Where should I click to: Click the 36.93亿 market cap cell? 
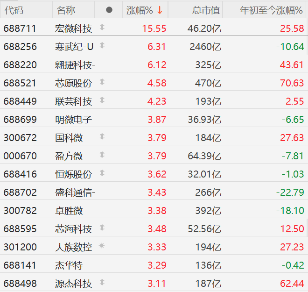pos(204,120)
